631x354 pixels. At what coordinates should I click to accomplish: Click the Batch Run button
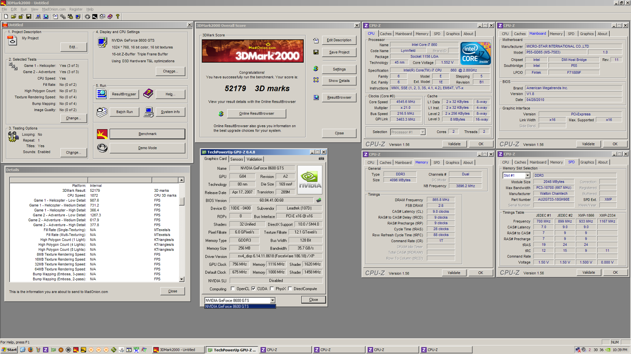(125, 112)
